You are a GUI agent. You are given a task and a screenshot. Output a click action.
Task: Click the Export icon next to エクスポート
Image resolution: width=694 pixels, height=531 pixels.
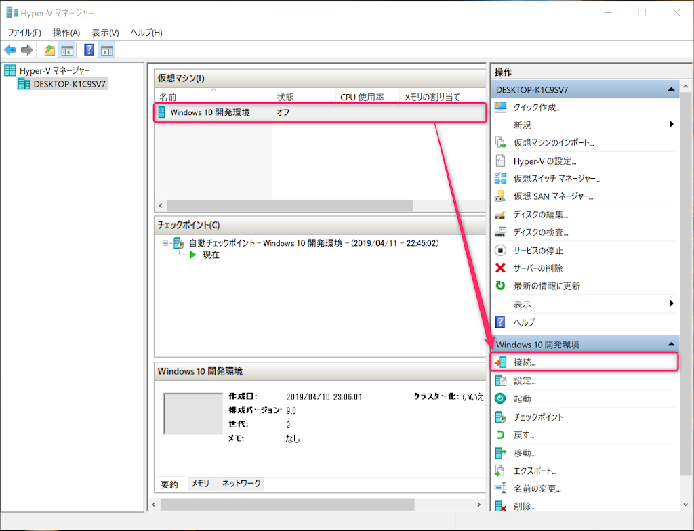(x=501, y=471)
